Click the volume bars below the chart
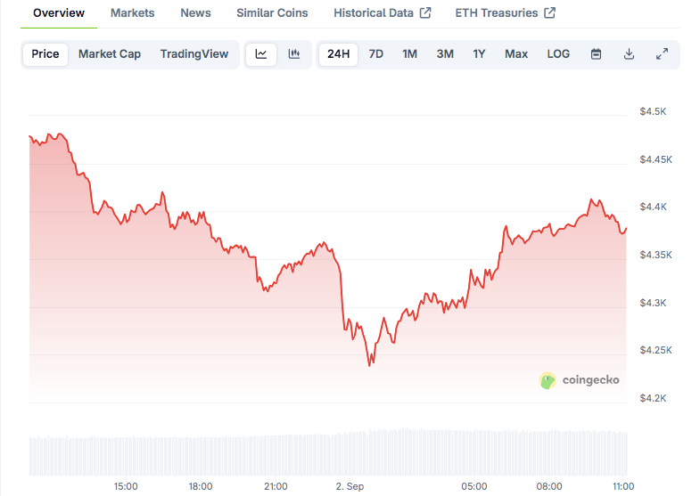Screen dimensions: 700x496 point(328,452)
